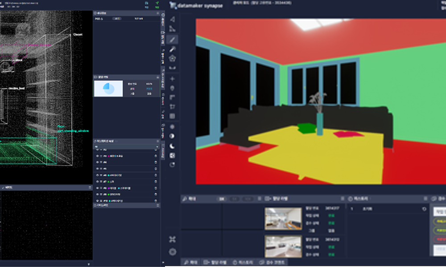Activate the crop tool
Screen dimensions: 446x267
pos(172,106)
